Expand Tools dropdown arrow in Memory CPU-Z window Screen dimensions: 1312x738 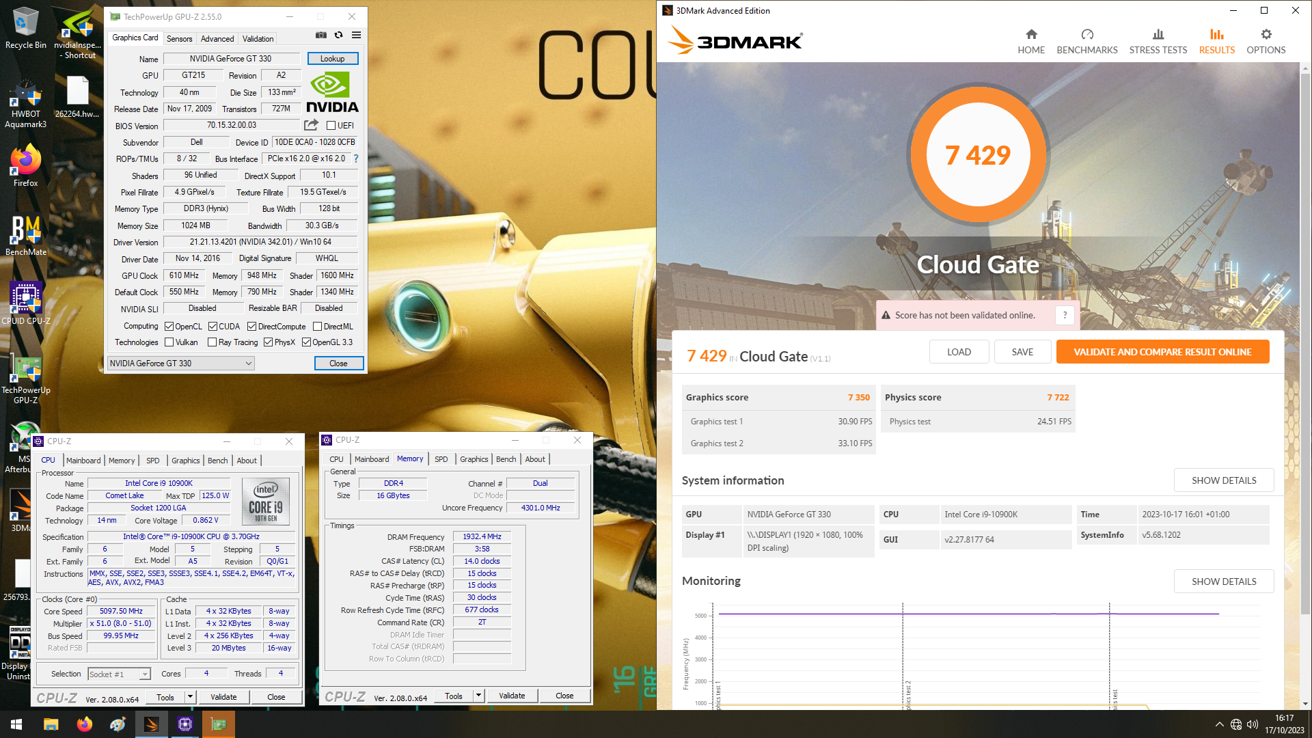tap(478, 696)
